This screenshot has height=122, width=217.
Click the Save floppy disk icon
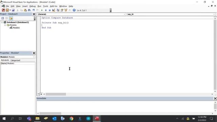pos(13,10)
